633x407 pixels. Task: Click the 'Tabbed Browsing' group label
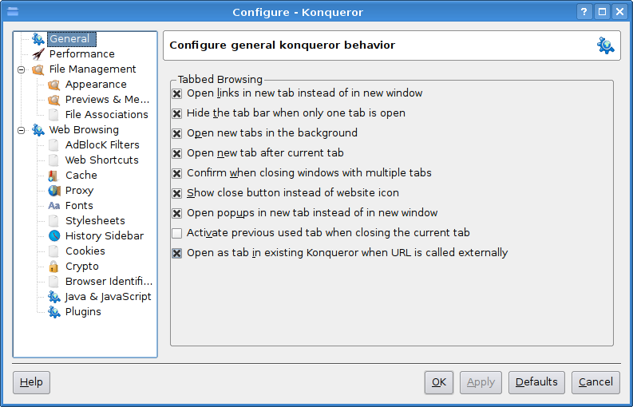pyautogui.click(x=220, y=80)
